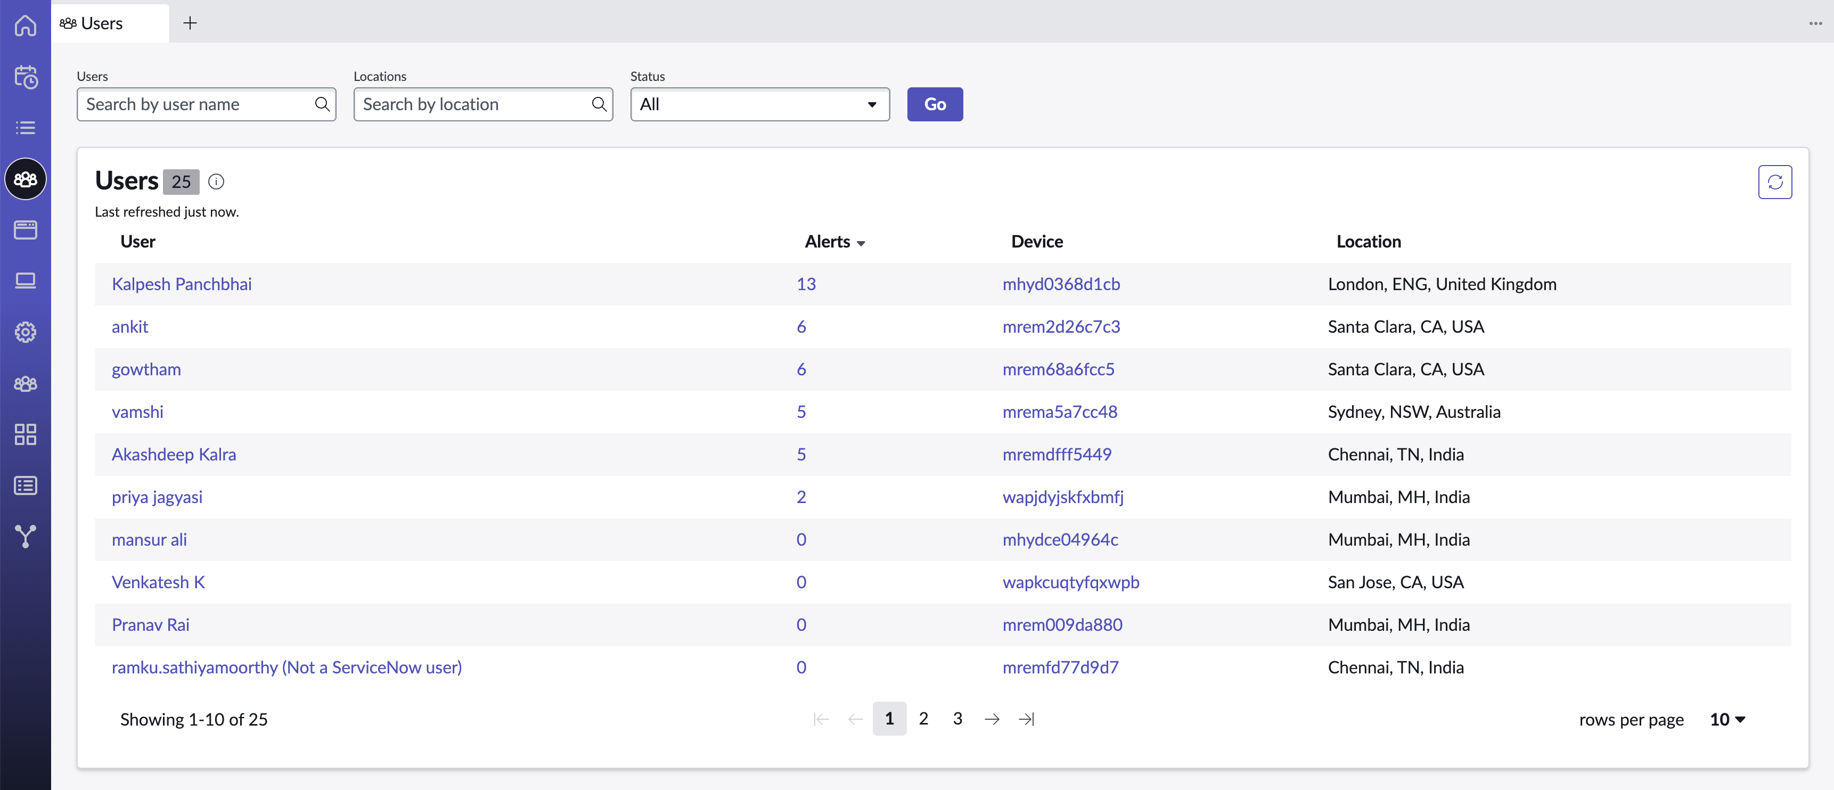
Task: Open device mhydce04964c
Action: click(1060, 540)
